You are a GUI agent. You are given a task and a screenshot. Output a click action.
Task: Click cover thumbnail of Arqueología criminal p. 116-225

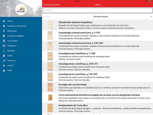coord(50,46)
